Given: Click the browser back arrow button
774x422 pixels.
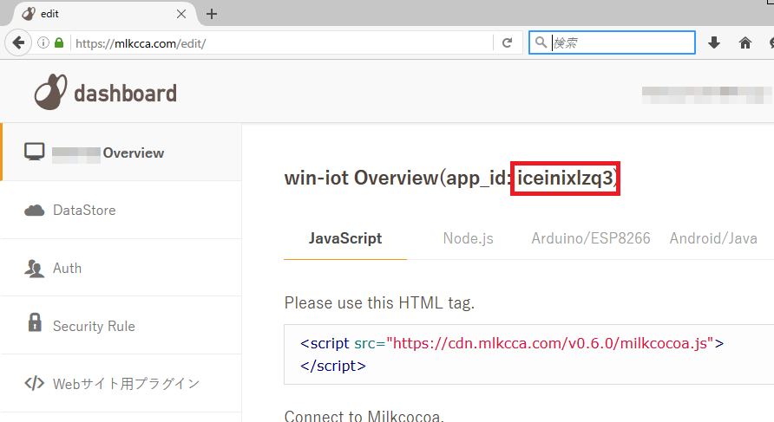Looking at the screenshot, I should point(18,42).
